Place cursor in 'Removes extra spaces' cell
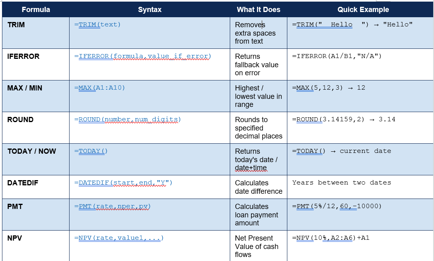 point(258,33)
